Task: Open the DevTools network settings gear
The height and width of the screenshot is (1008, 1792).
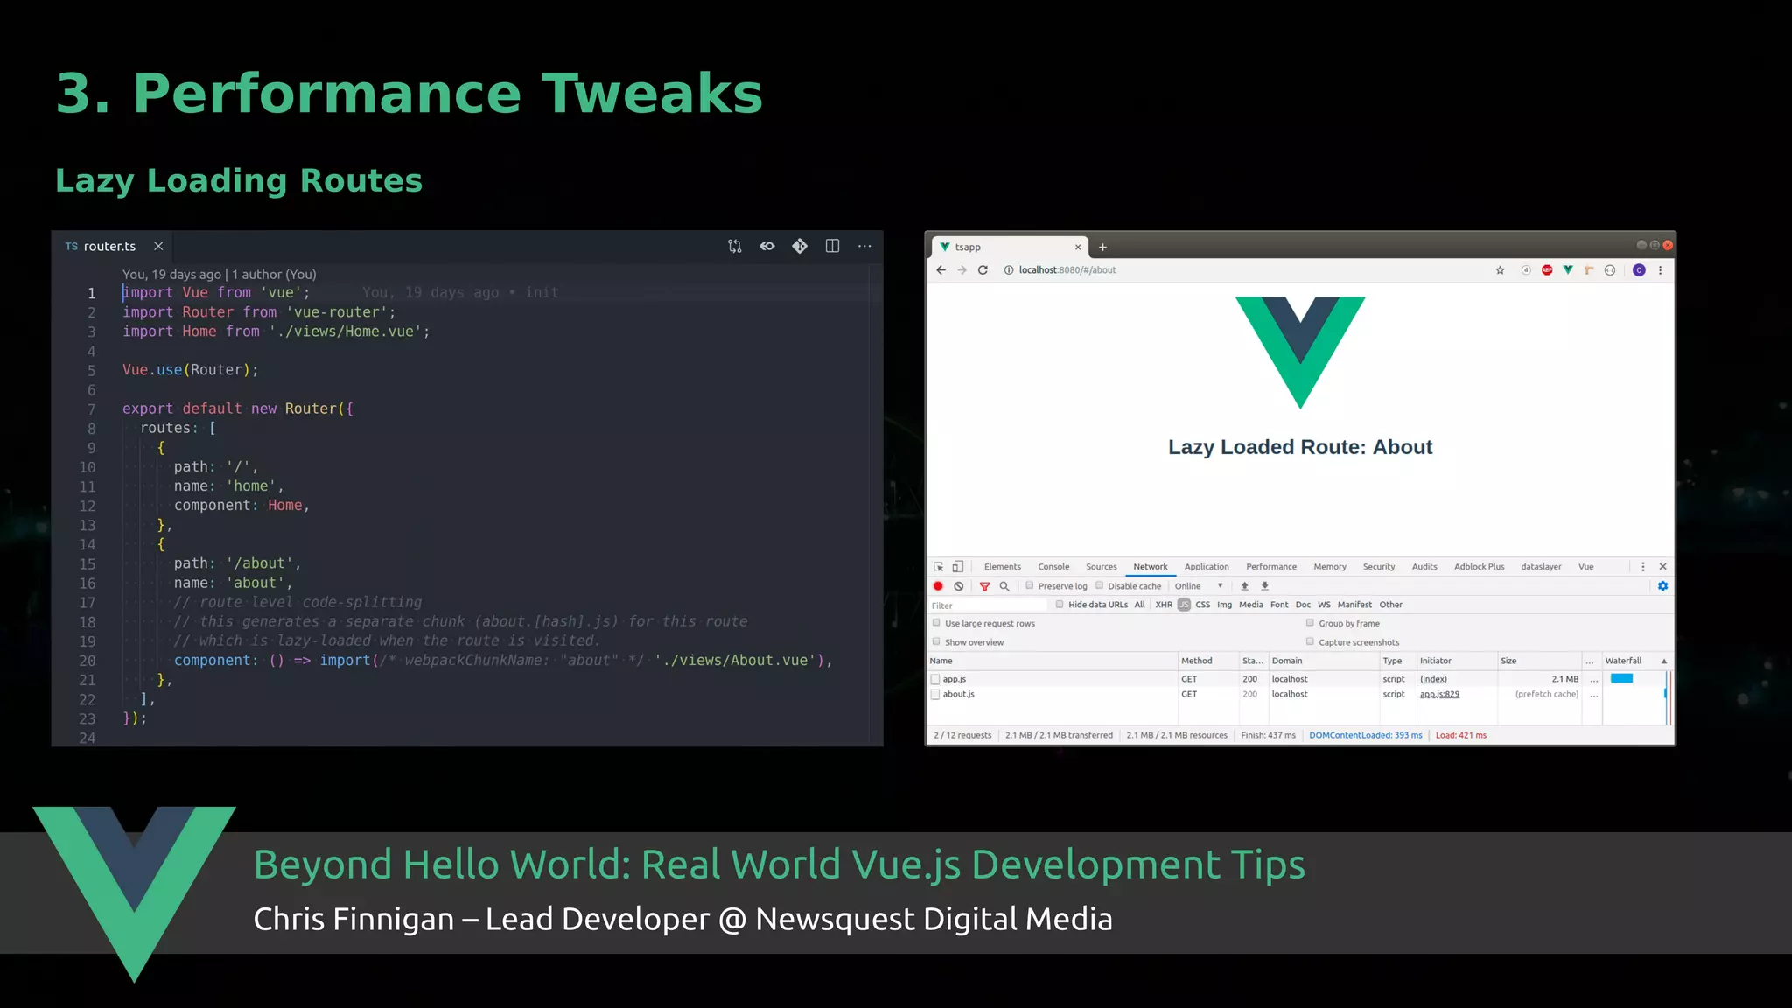Action: pos(1662,586)
